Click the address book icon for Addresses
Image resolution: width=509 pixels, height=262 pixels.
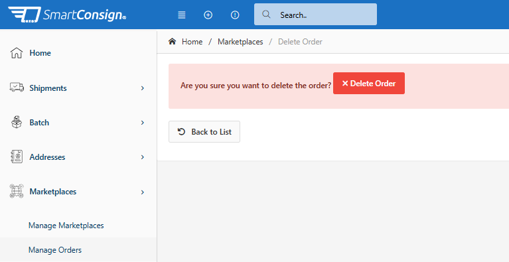[x=16, y=157]
